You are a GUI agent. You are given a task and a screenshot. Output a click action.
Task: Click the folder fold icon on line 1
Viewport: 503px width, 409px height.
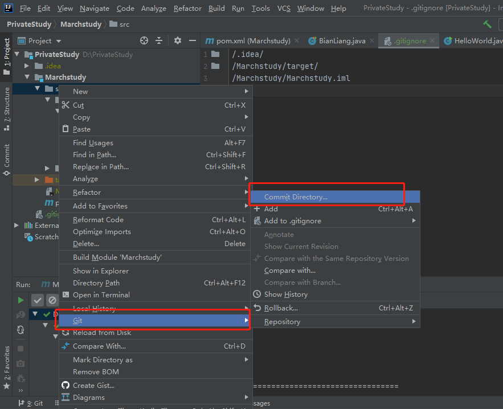tap(215, 54)
